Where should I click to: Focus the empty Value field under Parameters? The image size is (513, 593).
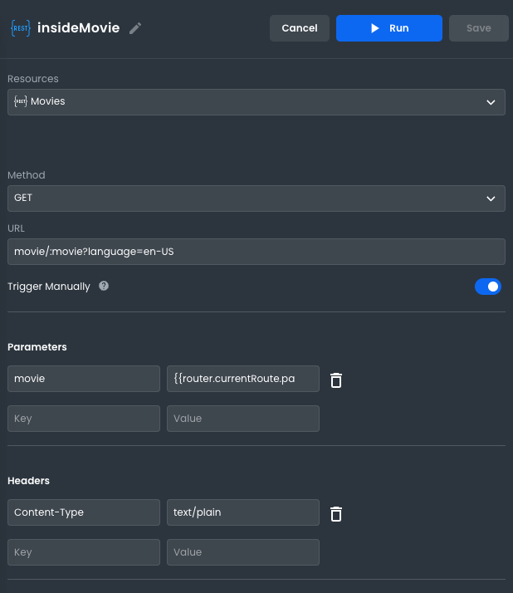point(242,419)
